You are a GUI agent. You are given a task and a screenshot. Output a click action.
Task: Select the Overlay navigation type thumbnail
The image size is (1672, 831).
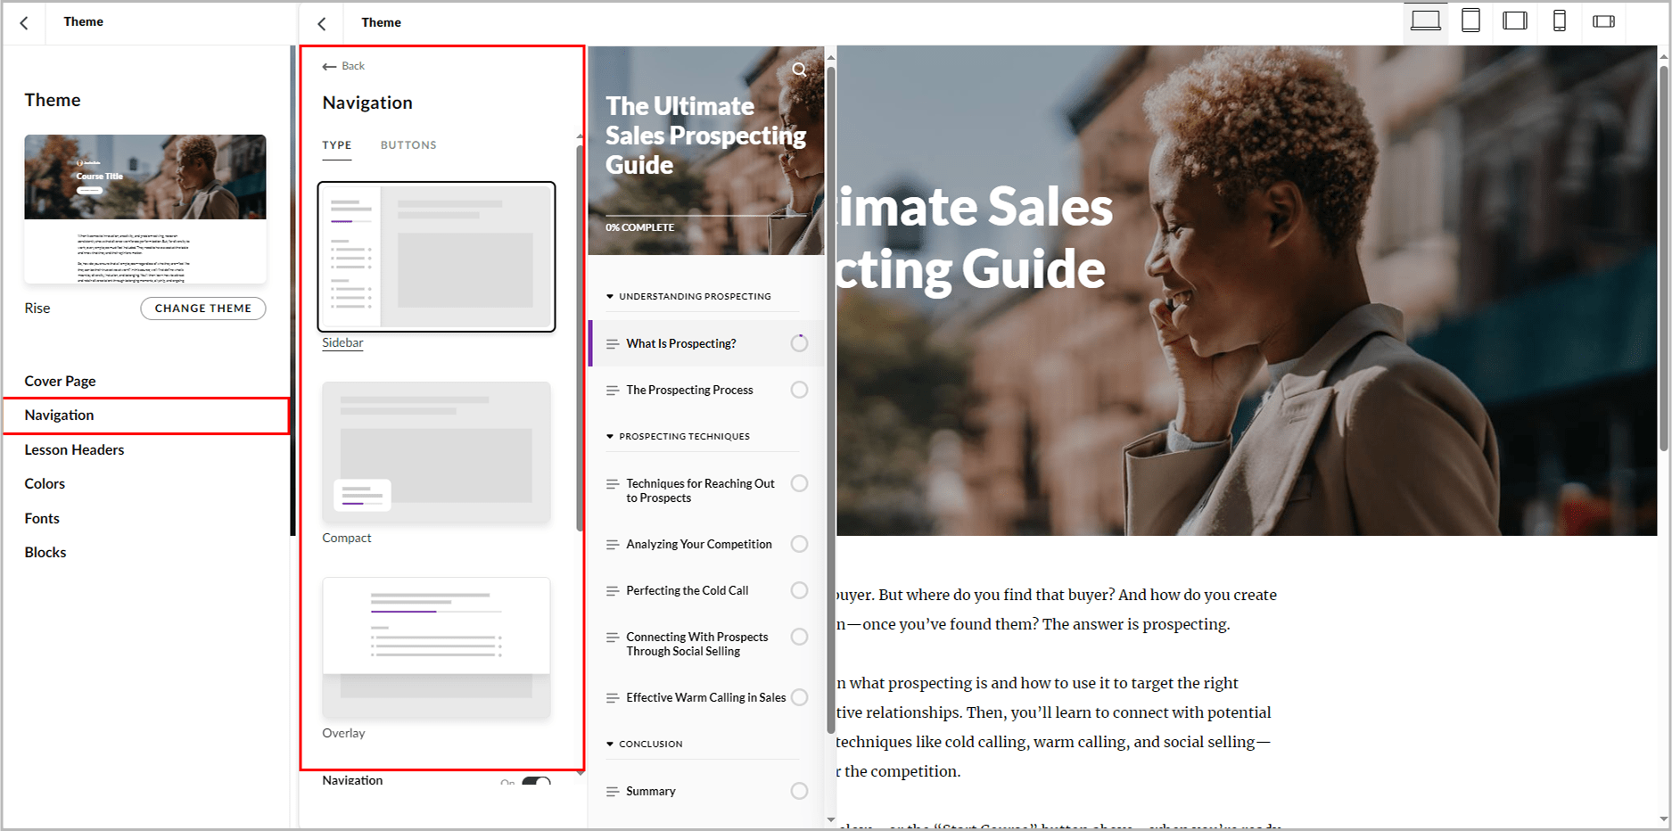coord(436,647)
